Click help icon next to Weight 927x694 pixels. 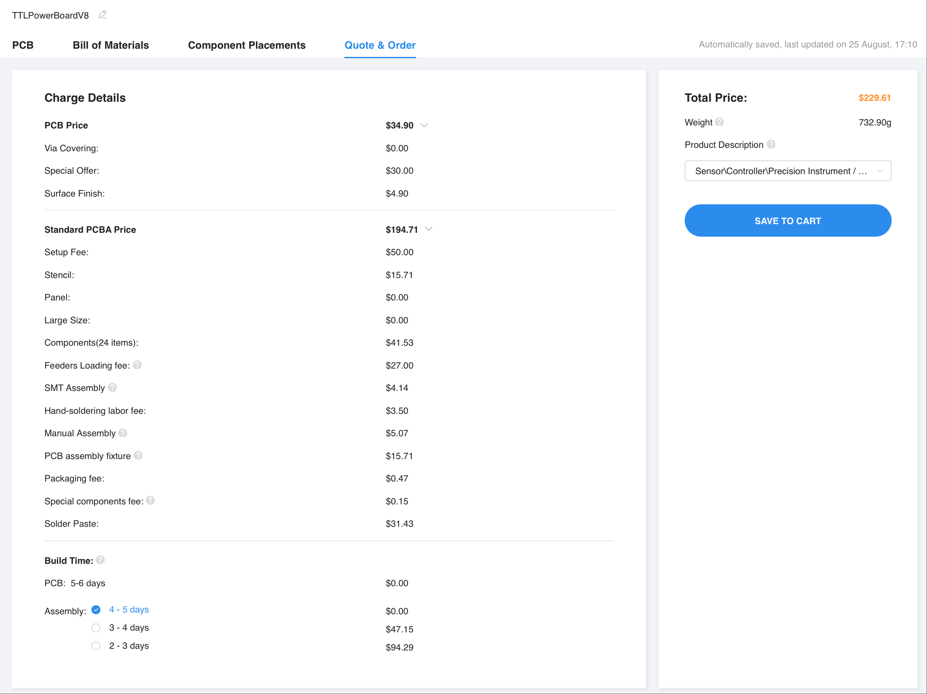coord(720,122)
